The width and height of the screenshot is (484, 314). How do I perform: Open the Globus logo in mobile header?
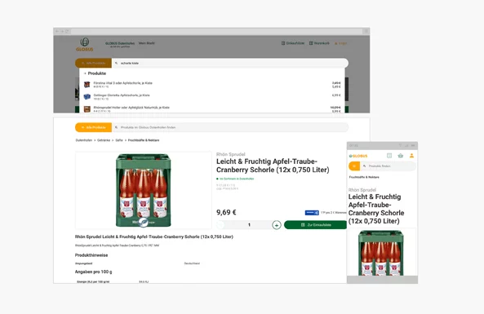tap(358, 156)
